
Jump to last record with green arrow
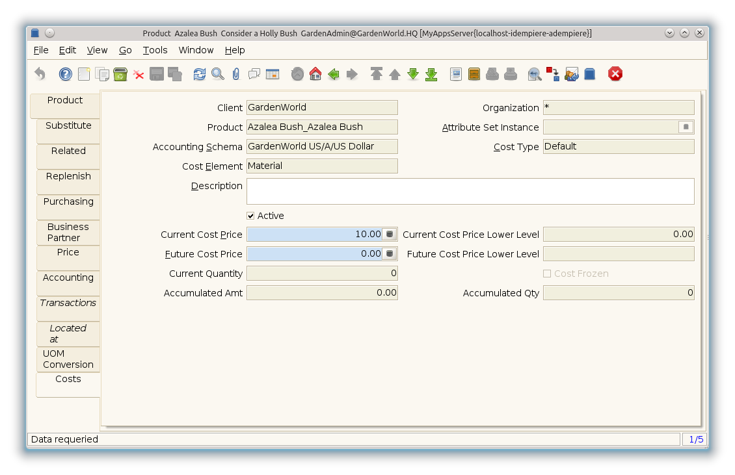tap(431, 74)
